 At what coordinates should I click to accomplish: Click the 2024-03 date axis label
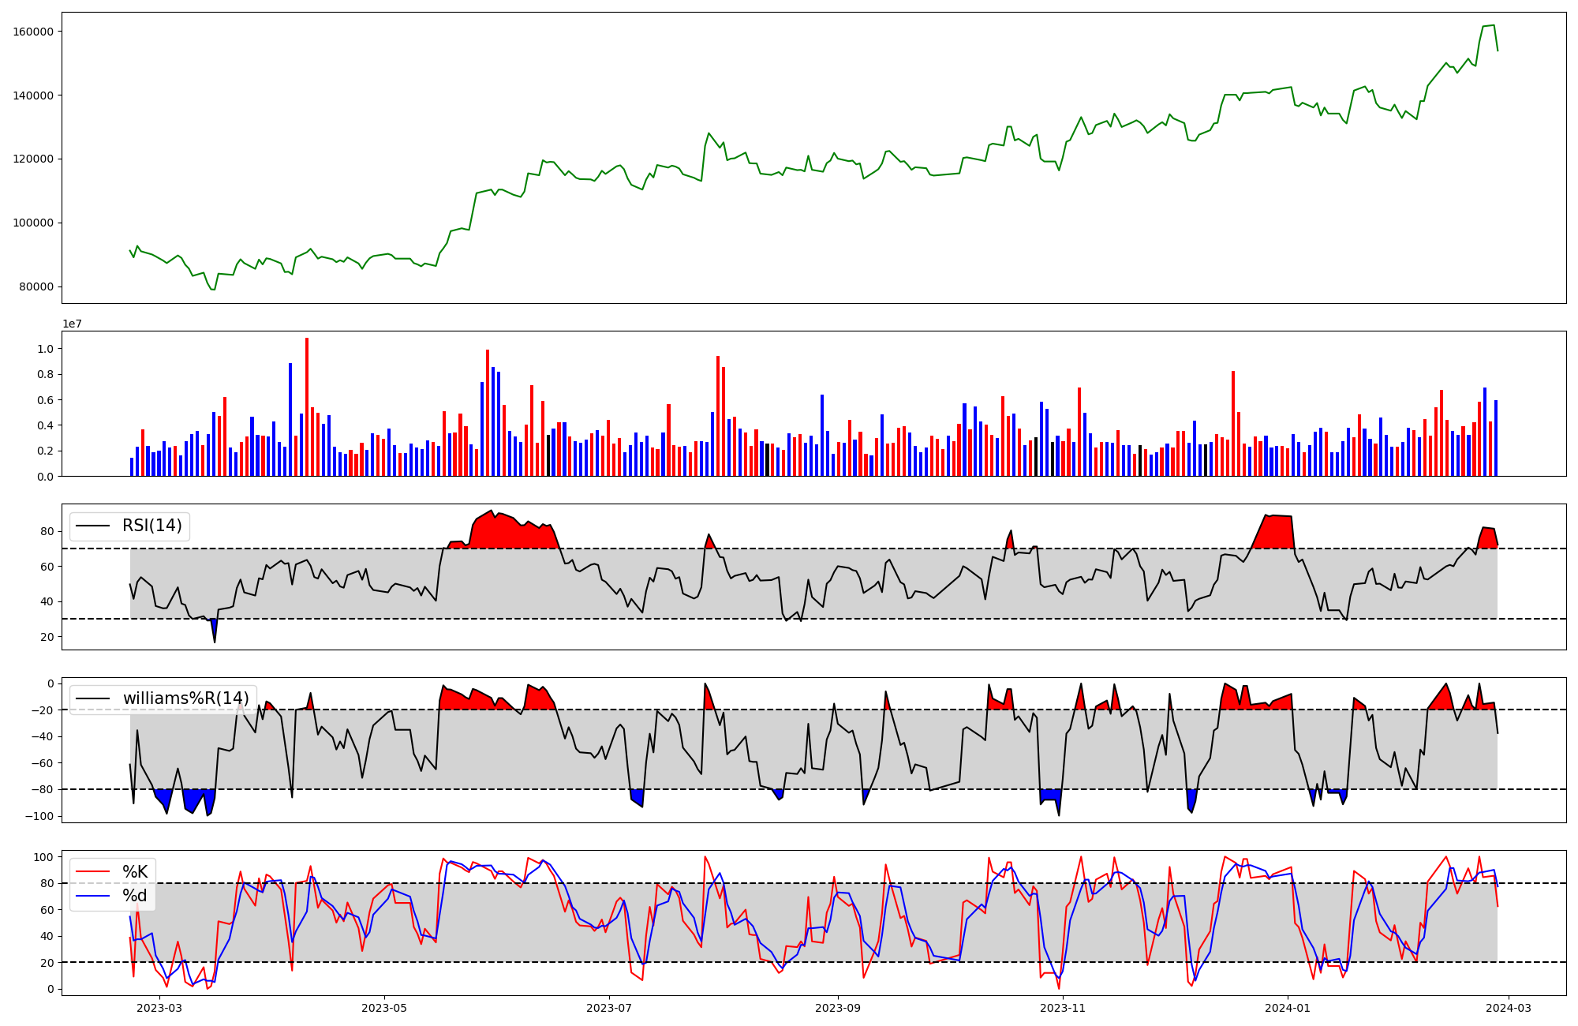(1509, 1008)
